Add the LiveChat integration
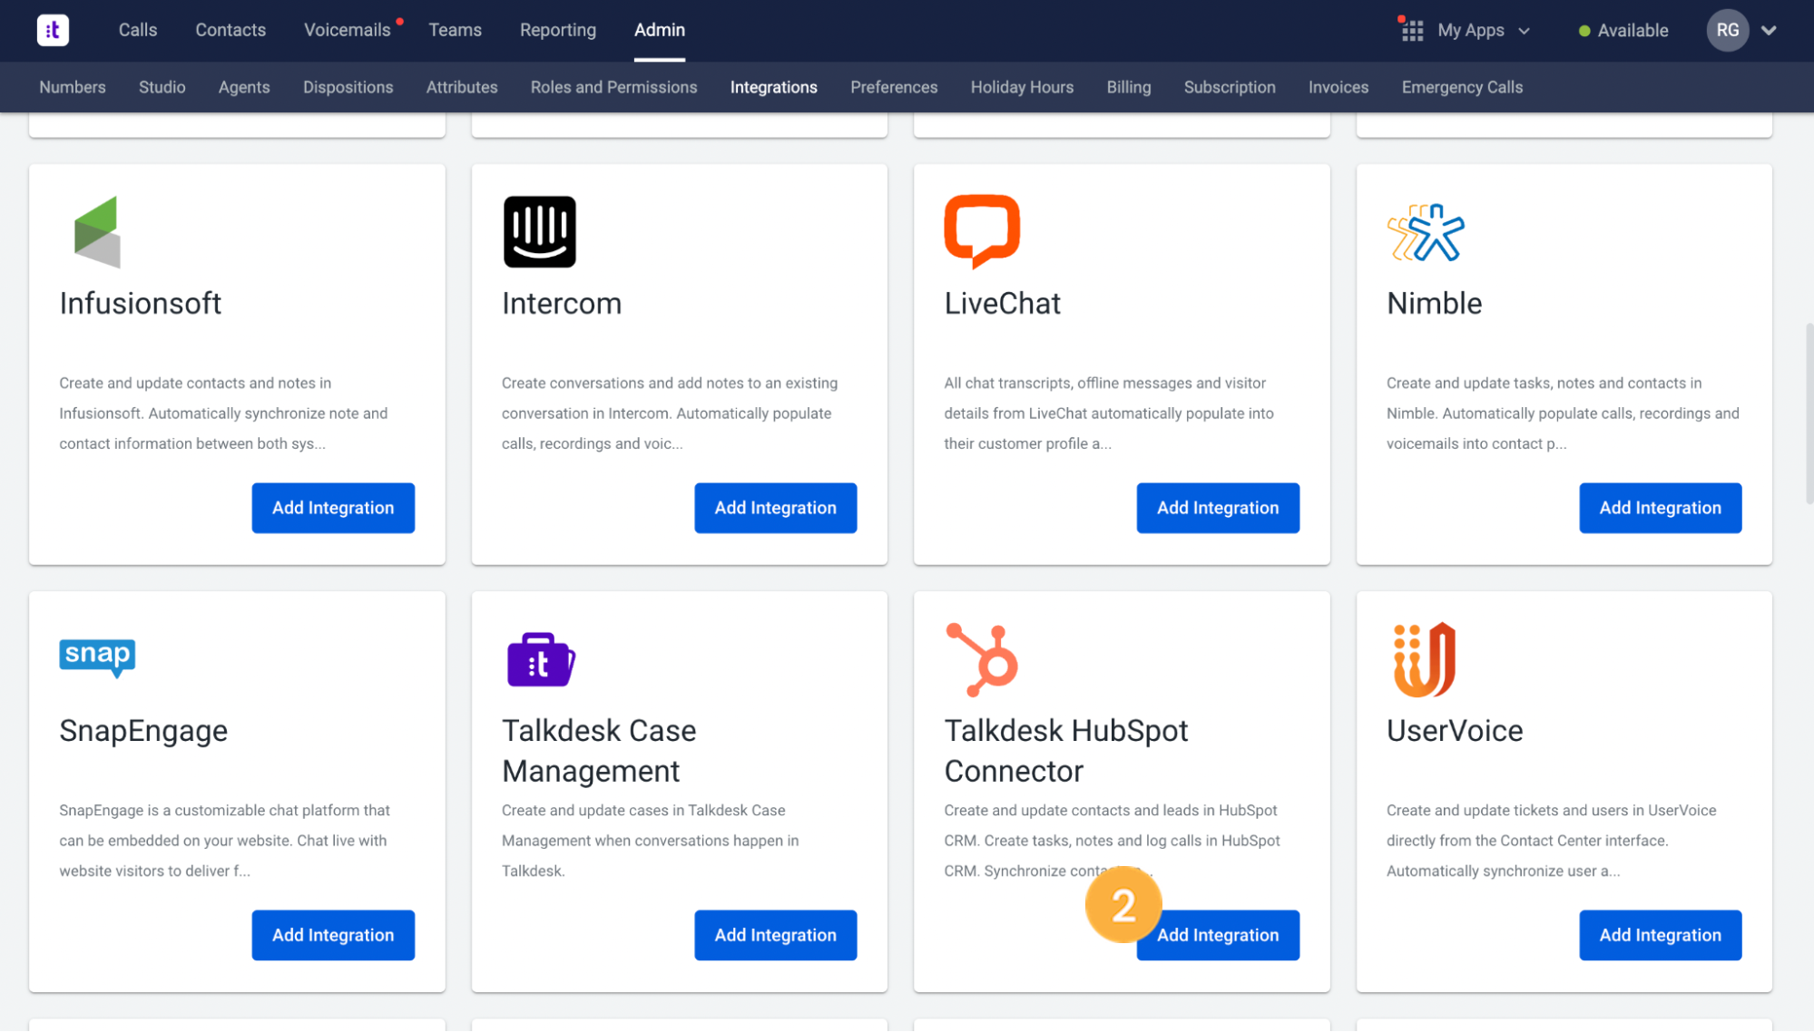Screen dimensions: 1814x1032 pyautogui.click(x=1218, y=508)
